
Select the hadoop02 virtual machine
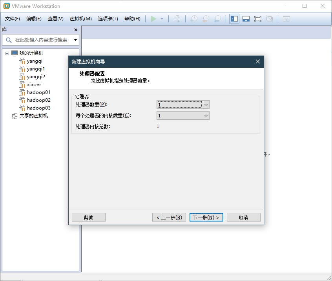click(39, 100)
